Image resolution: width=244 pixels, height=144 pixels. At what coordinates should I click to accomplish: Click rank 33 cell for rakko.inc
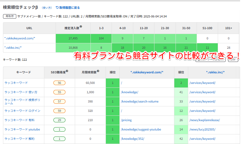(181, 102)
